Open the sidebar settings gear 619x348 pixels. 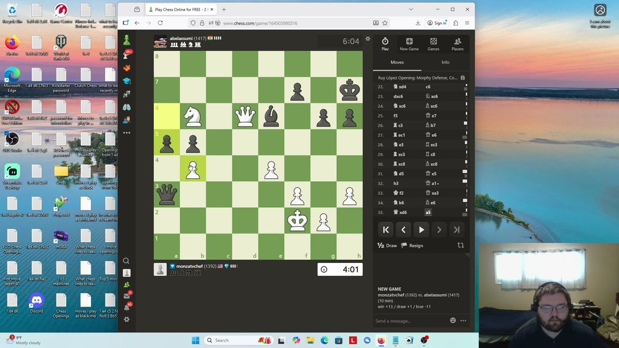pos(126,319)
